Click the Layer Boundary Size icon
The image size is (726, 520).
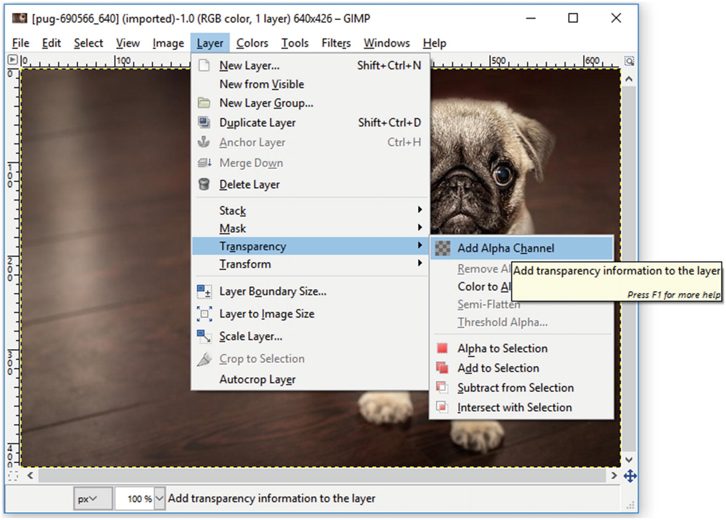205,291
